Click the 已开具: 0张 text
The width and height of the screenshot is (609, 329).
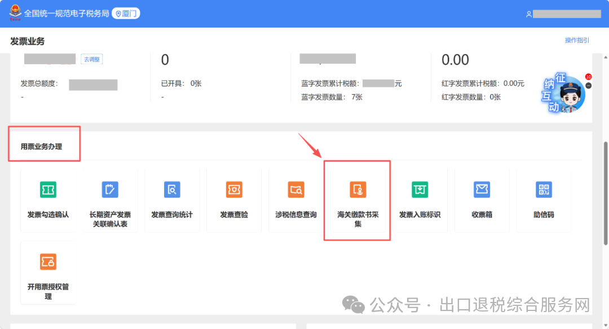[x=182, y=83]
